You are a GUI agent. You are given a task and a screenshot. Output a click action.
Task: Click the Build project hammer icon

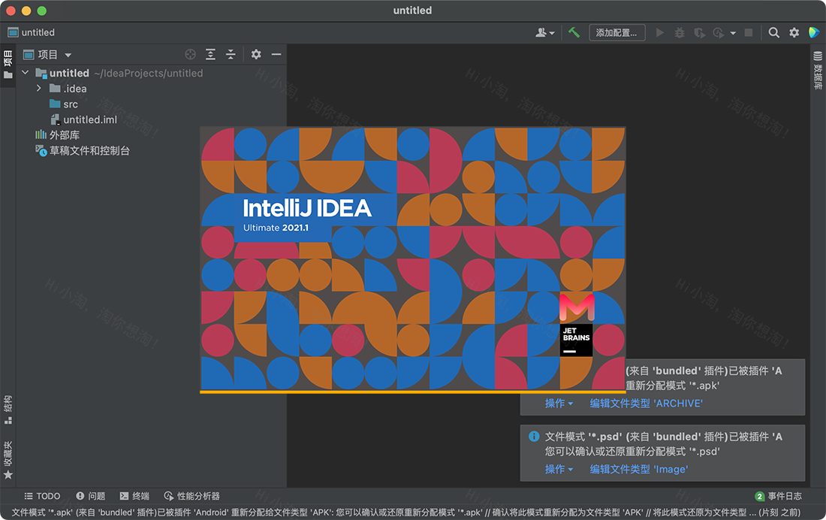click(x=574, y=33)
